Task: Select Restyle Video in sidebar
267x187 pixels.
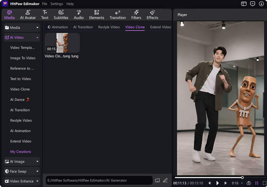Action: [21, 120]
